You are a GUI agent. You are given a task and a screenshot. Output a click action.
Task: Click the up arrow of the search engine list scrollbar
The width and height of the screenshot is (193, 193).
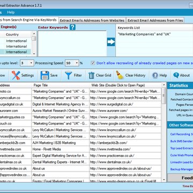point(34,33)
